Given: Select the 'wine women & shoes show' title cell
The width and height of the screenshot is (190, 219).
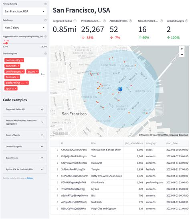Looking at the screenshot, I should (x=107, y=150).
